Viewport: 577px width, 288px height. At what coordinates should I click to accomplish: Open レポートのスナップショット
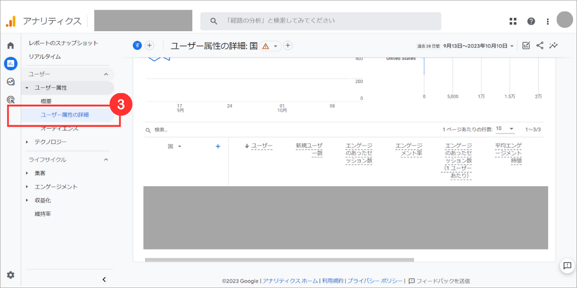[63, 43]
